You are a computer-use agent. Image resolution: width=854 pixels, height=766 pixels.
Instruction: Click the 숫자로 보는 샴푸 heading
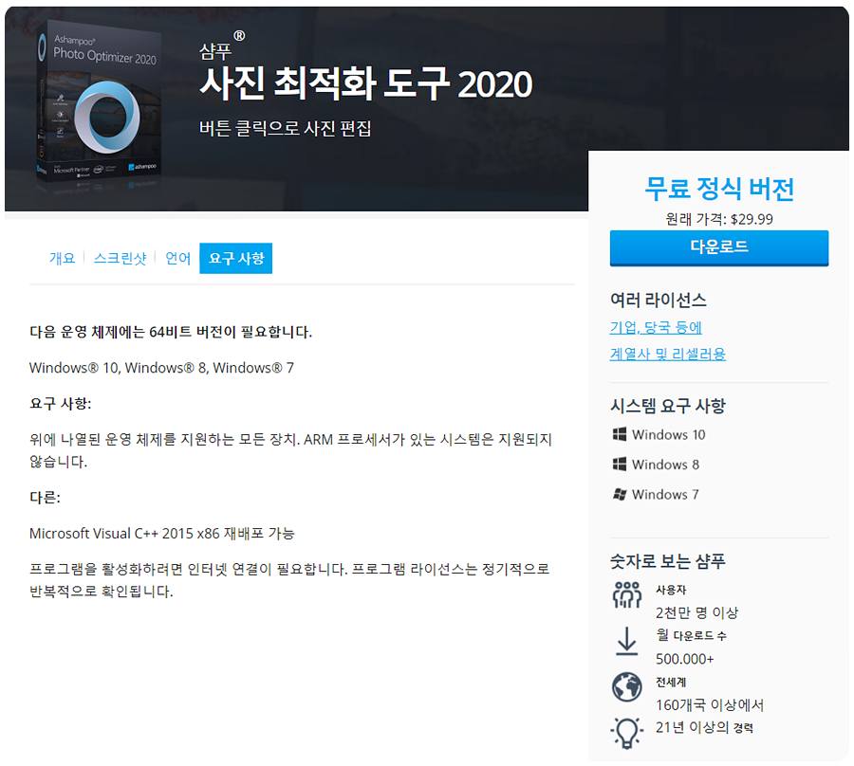pos(668,561)
